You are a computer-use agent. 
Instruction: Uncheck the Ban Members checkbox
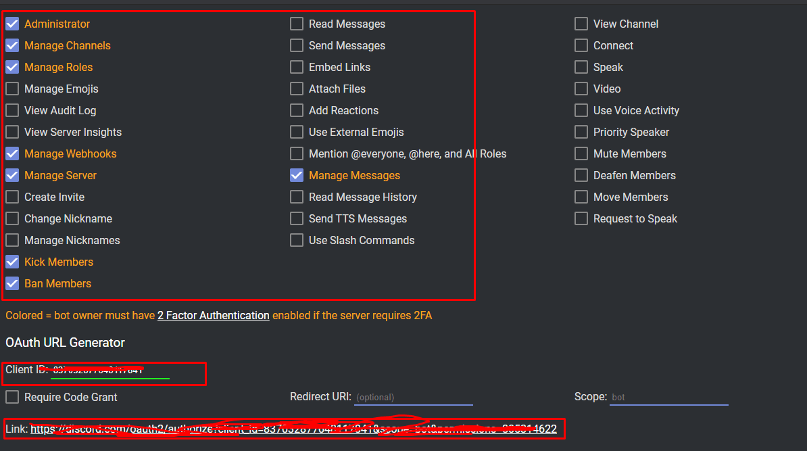click(12, 283)
